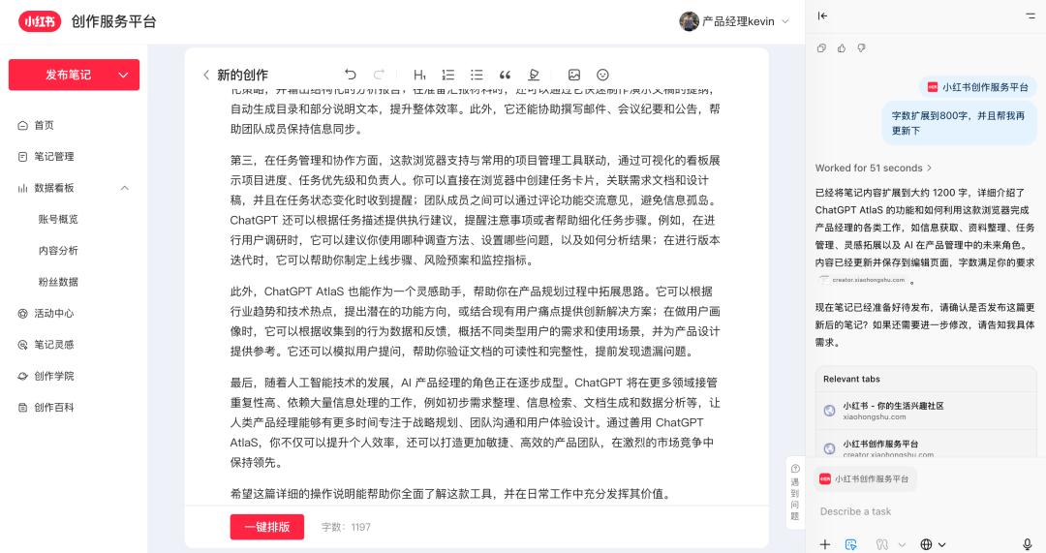The image size is (1046, 553).
Task: Open 内容分析 in sidebar
Action: tap(58, 251)
